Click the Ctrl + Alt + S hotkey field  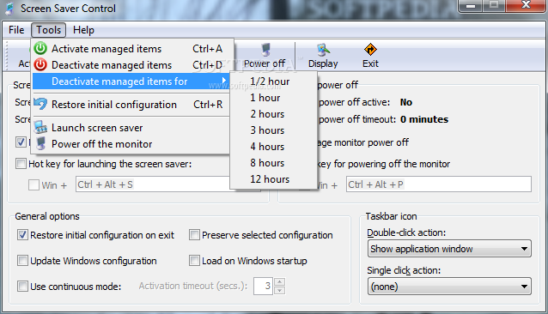pos(153,184)
